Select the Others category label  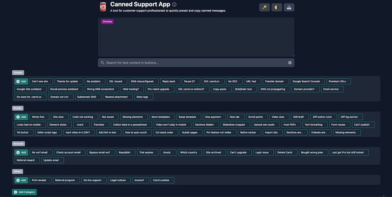pyautogui.click(x=18, y=171)
